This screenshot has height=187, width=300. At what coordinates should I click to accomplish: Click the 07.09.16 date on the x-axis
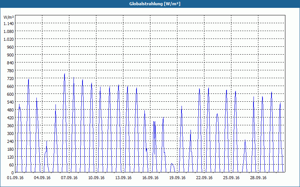click(x=69, y=178)
